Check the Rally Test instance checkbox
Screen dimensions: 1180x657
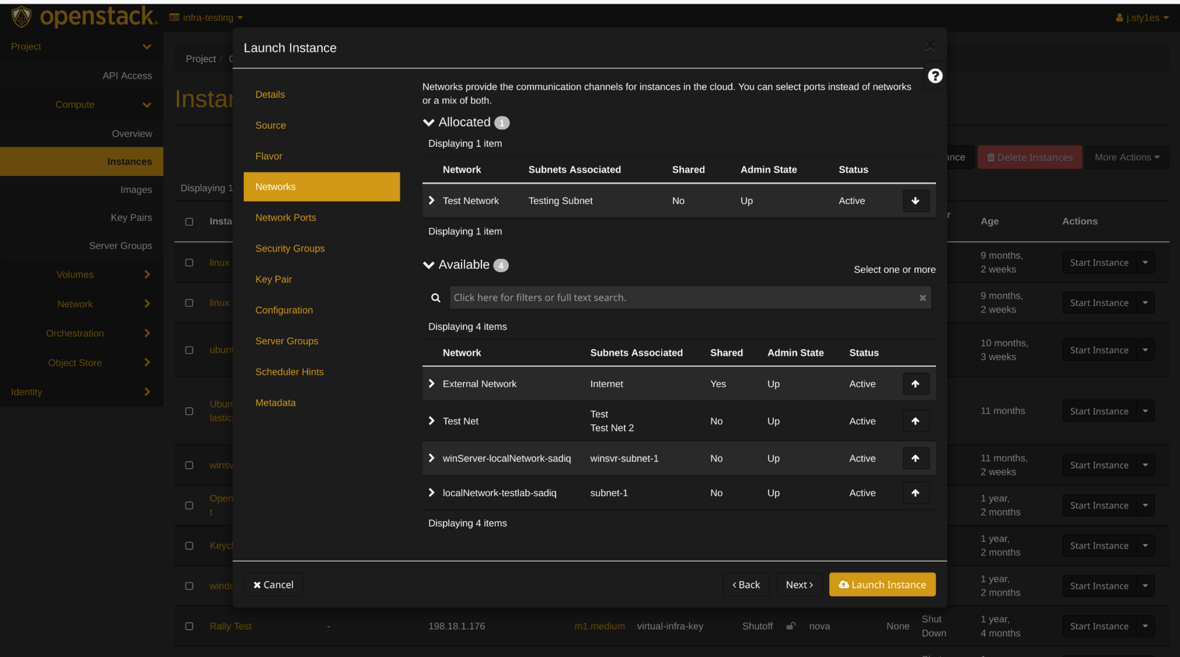[189, 626]
